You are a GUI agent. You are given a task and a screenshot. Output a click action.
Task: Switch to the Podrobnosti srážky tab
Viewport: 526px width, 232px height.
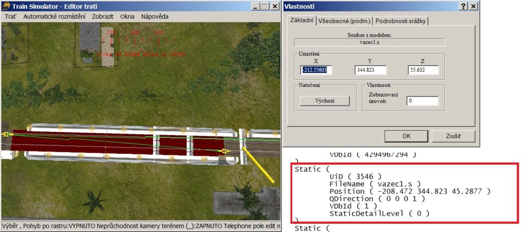401,21
